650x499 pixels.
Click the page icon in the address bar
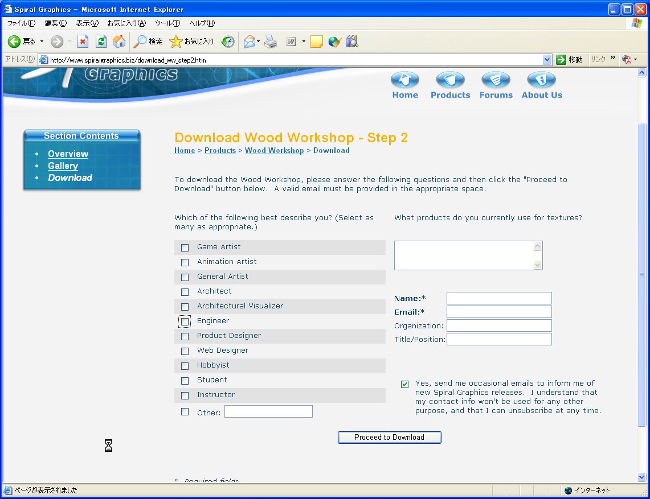[x=43, y=60]
